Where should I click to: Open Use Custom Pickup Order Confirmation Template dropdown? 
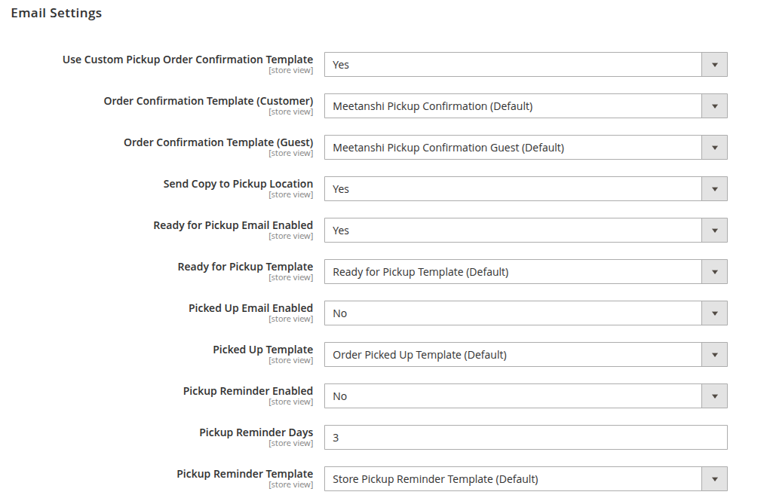tap(526, 65)
